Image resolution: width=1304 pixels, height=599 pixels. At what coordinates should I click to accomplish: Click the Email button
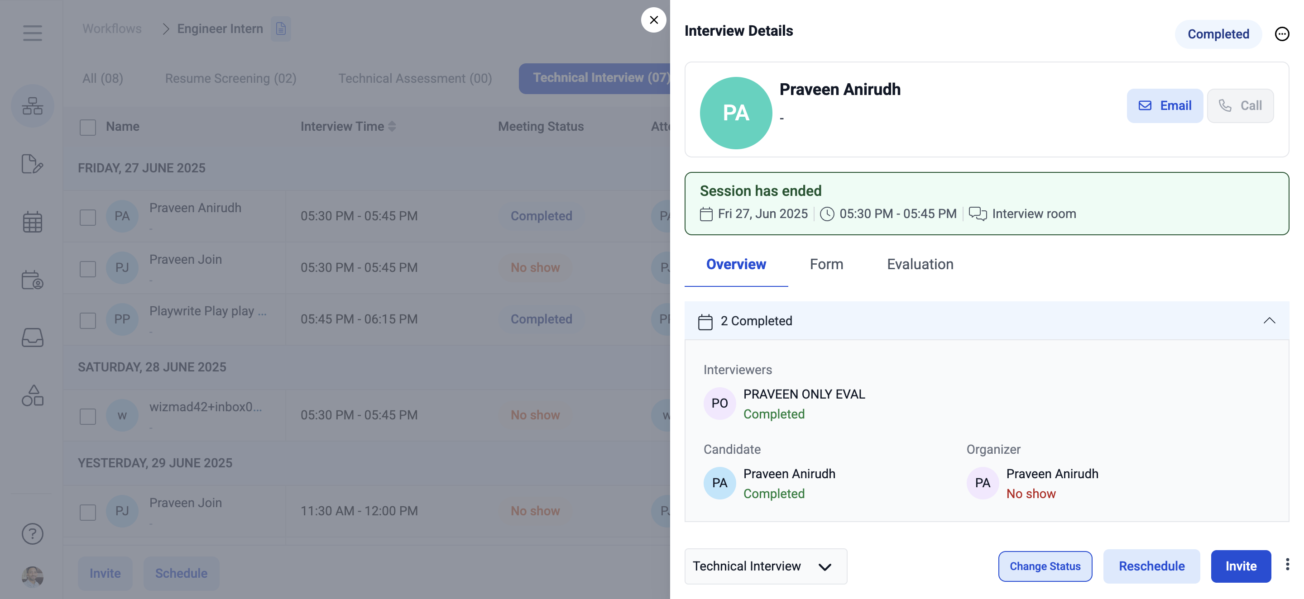point(1165,106)
